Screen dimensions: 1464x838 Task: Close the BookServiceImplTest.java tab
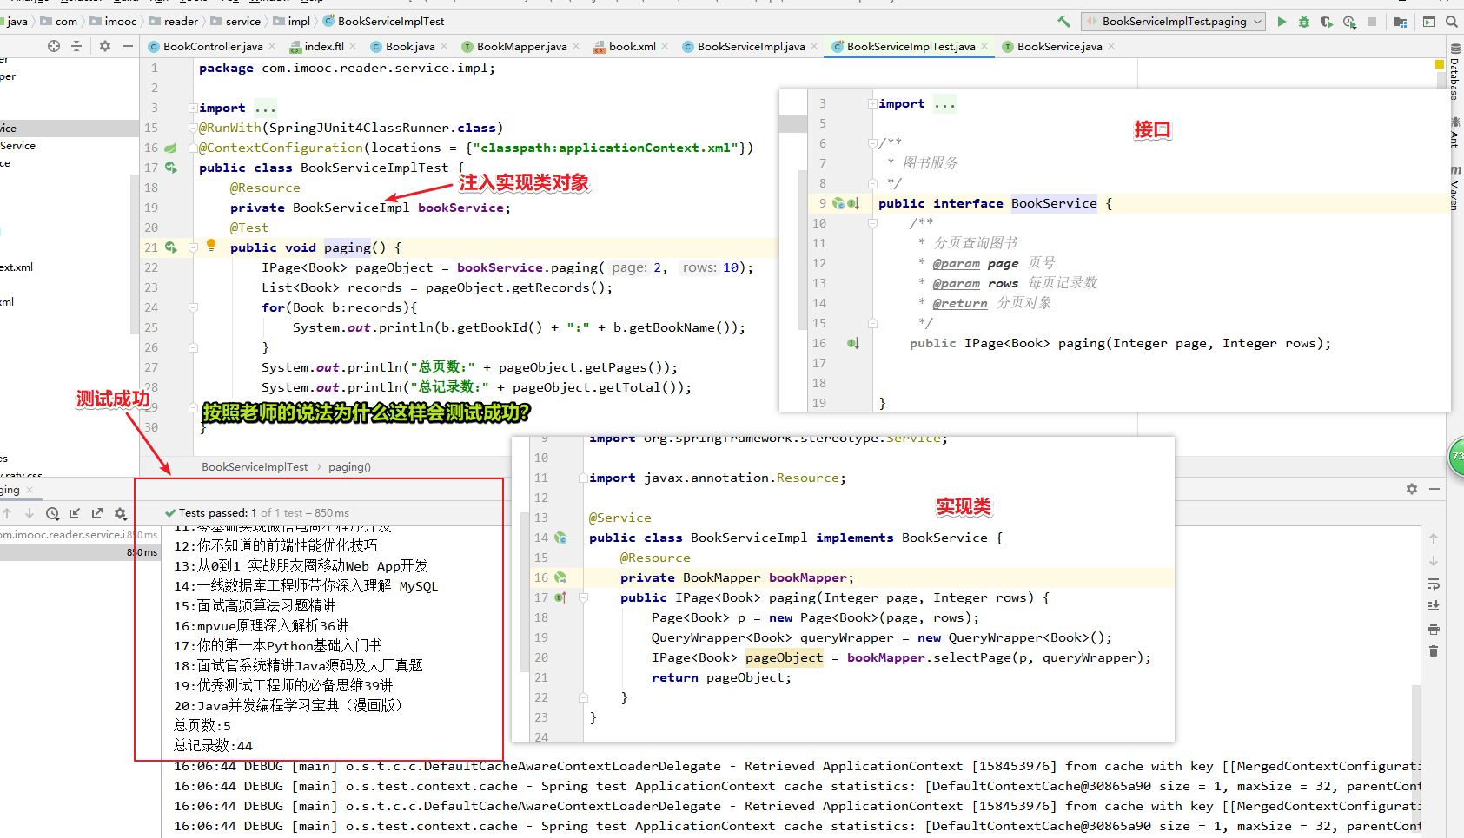click(x=984, y=47)
